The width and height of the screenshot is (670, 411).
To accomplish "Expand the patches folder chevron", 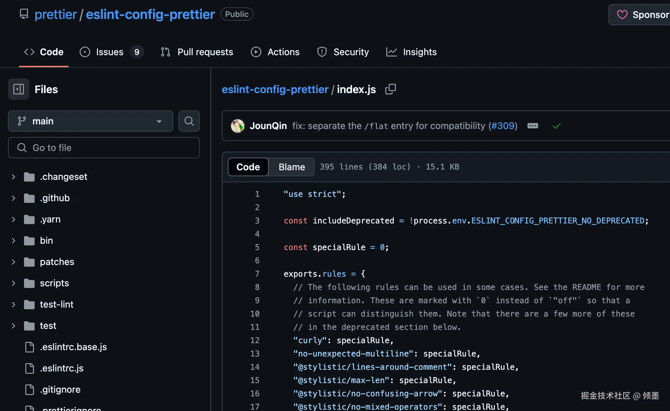I will (x=14, y=262).
